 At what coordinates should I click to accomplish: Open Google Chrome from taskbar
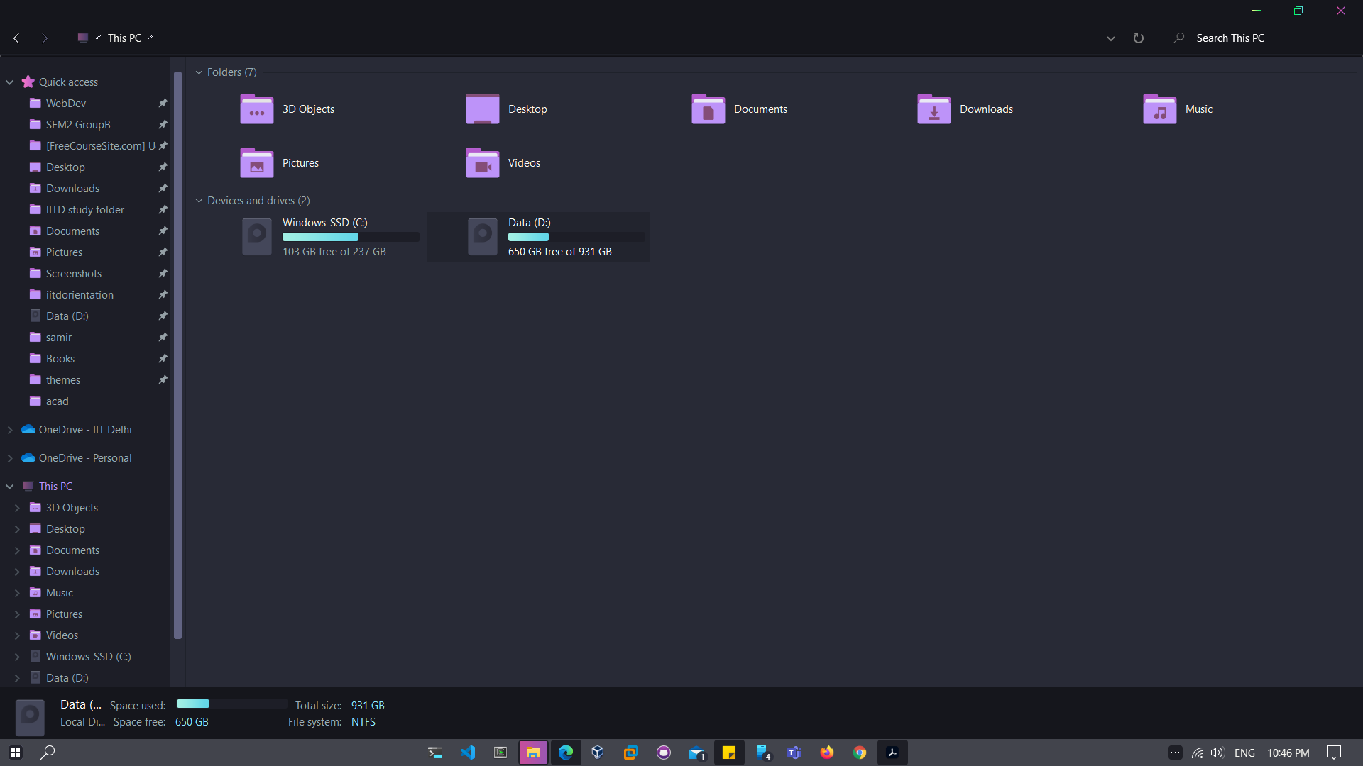click(860, 753)
